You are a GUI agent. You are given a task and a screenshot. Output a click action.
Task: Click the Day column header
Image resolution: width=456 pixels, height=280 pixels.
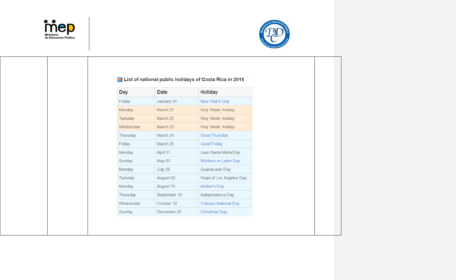click(123, 92)
